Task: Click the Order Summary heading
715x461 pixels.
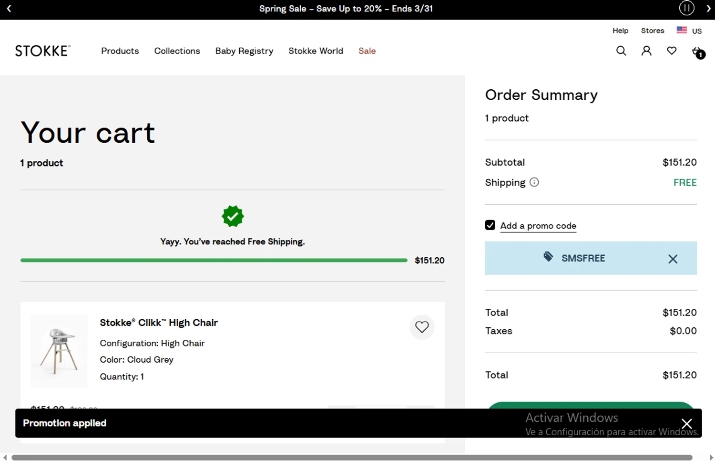Action: pos(541,95)
